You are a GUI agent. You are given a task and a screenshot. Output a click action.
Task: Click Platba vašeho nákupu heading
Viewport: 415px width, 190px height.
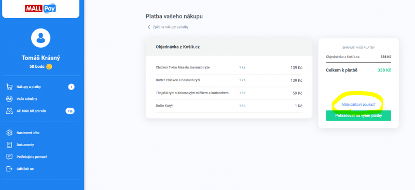tap(174, 17)
